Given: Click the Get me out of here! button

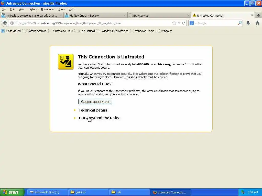Looking at the screenshot, I should tap(95, 102).
